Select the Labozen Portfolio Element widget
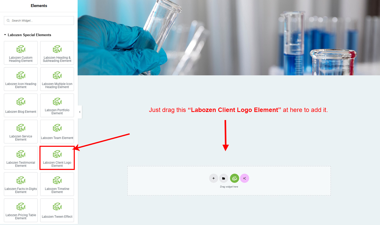Viewport: 380px width, 225px height. coord(57,105)
